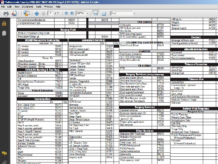Open the View menu
Screen dimensions: 218x164
(x=17, y=7)
